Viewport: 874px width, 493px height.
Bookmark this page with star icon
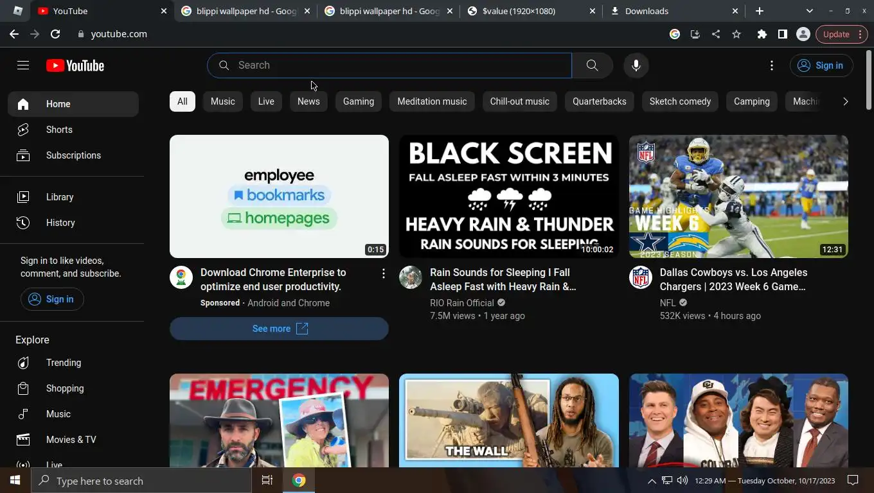pyautogui.click(x=736, y=34)
